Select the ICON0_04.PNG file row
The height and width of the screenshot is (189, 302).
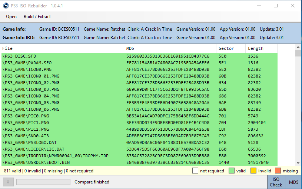139,96
